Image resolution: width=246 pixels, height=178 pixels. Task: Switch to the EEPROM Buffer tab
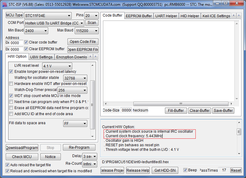click(x=139, y=16)
